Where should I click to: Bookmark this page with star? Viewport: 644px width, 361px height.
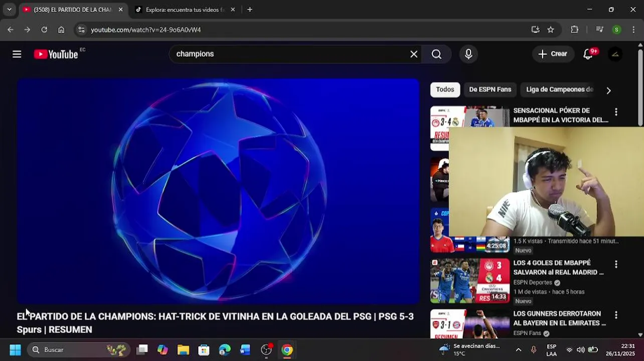pyautogui.click(x=551, y=30)
